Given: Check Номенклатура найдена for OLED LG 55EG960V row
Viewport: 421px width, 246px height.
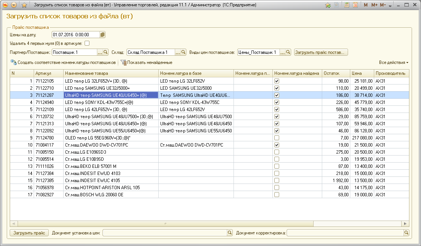Looking at the screenshot, I should [277, 138].
